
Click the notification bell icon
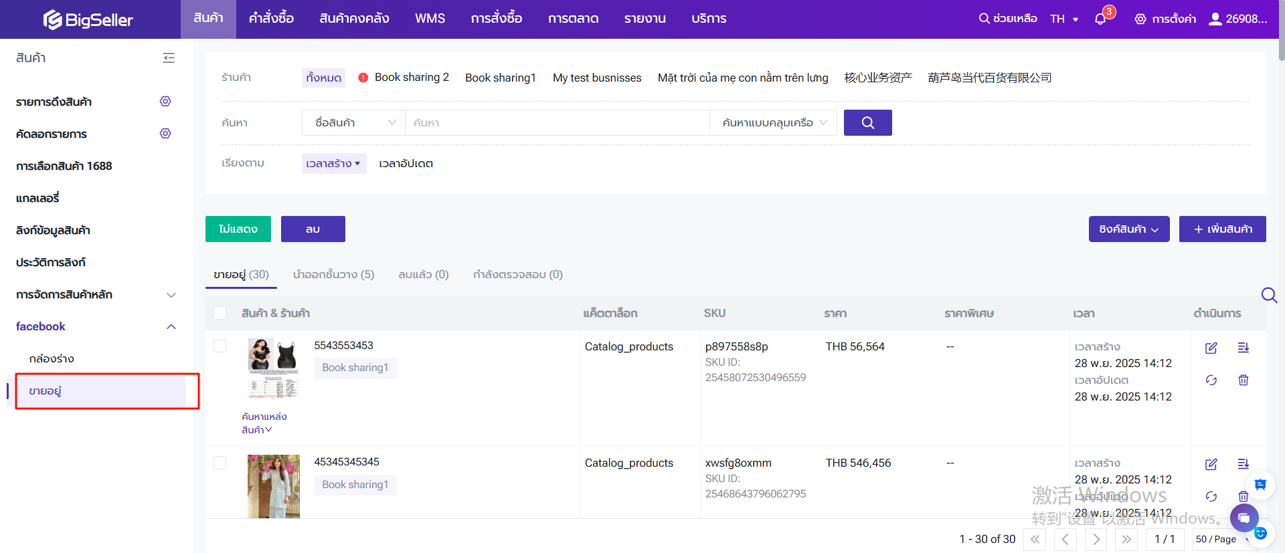tap(1100, 19)
